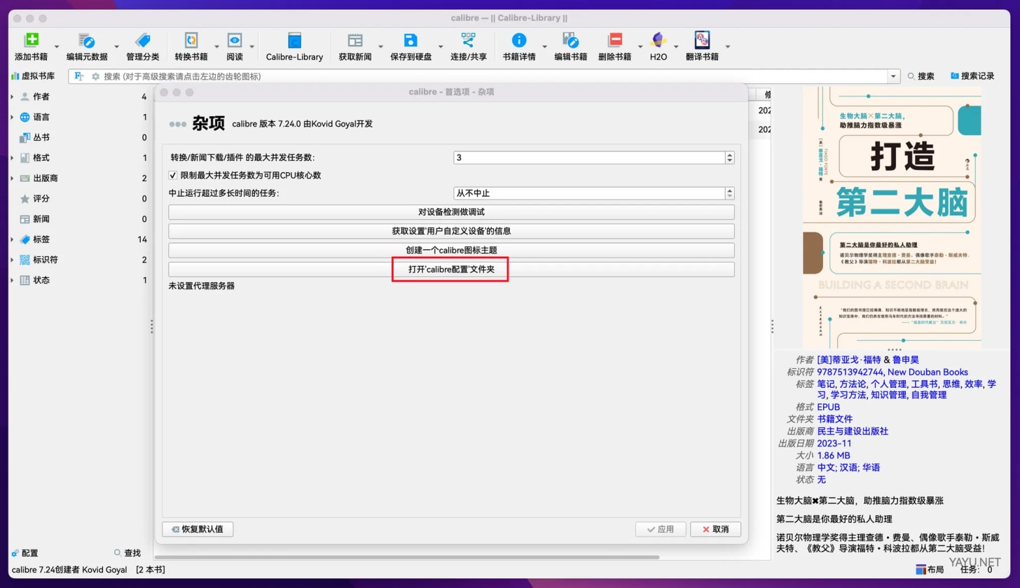Click the Add Books (添加书籍) toolbar icon
Screen dimensions: 1020x588
pos(32,41)
